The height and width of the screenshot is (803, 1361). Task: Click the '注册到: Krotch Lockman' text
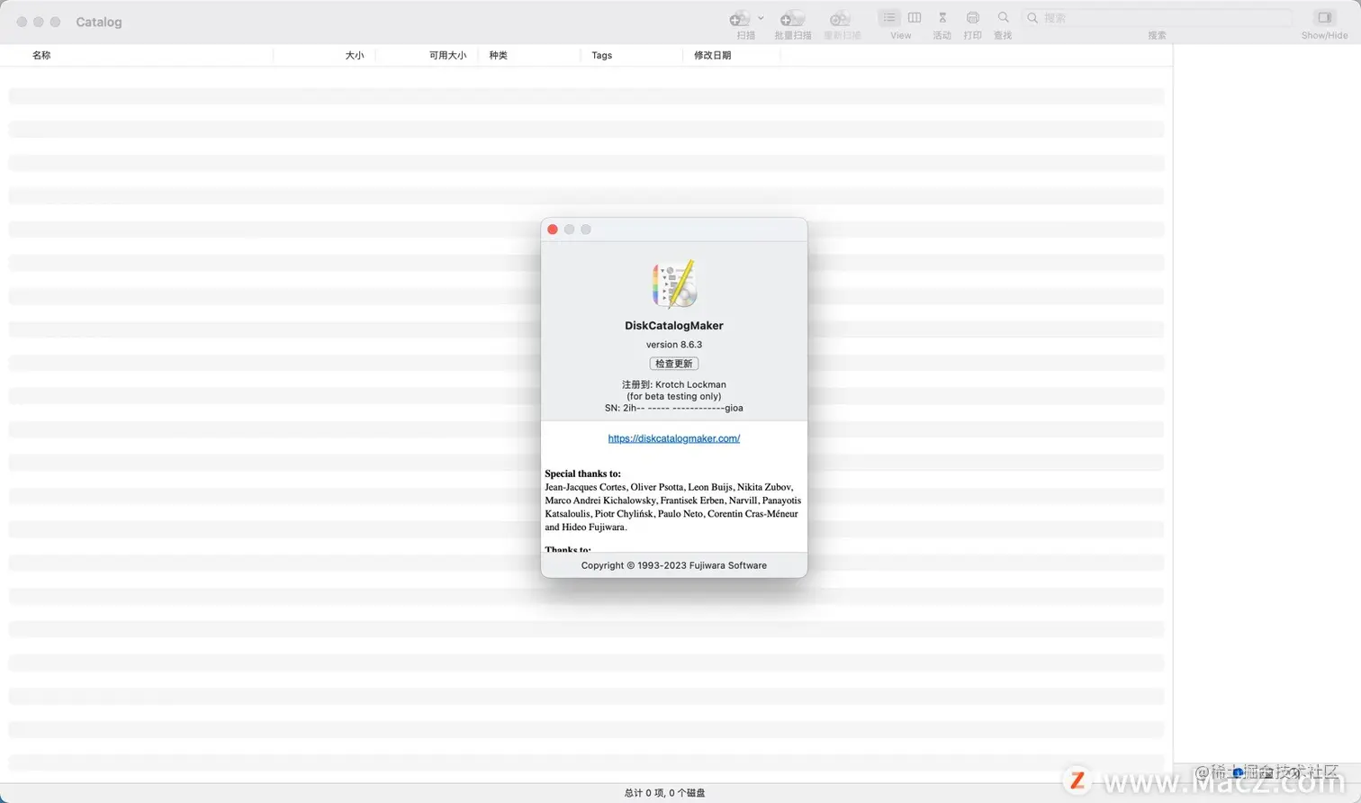[674, 384]
